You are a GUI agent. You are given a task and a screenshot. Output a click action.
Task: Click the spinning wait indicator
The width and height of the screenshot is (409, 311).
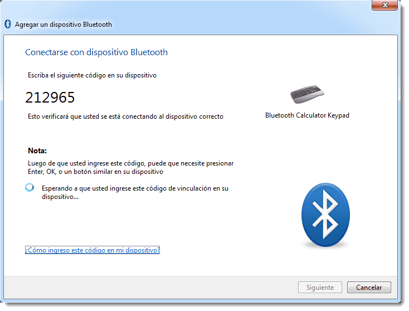[30, 188]
